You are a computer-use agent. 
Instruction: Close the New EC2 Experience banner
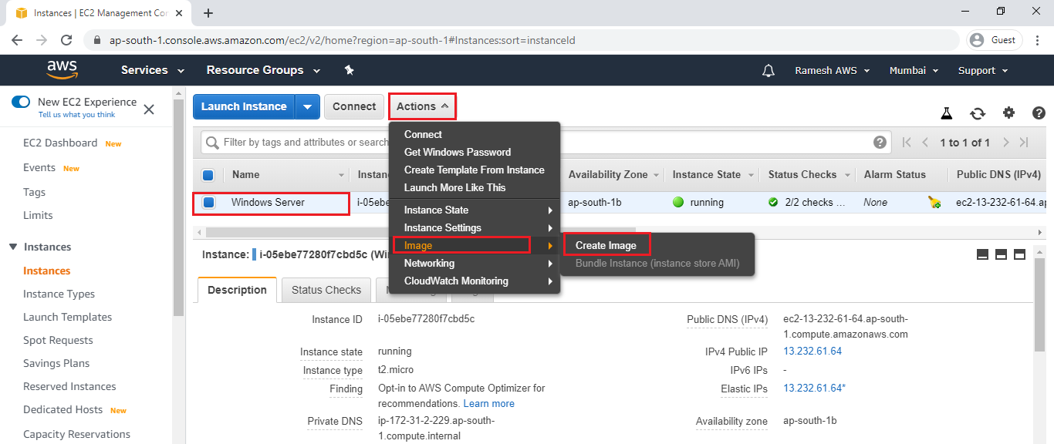[x=149, y=109]
